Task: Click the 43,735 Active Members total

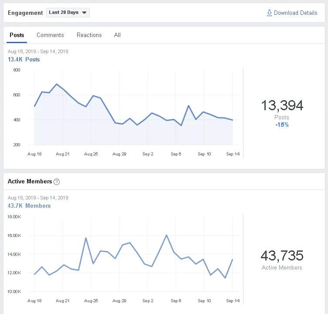Action: coord(282,255)
